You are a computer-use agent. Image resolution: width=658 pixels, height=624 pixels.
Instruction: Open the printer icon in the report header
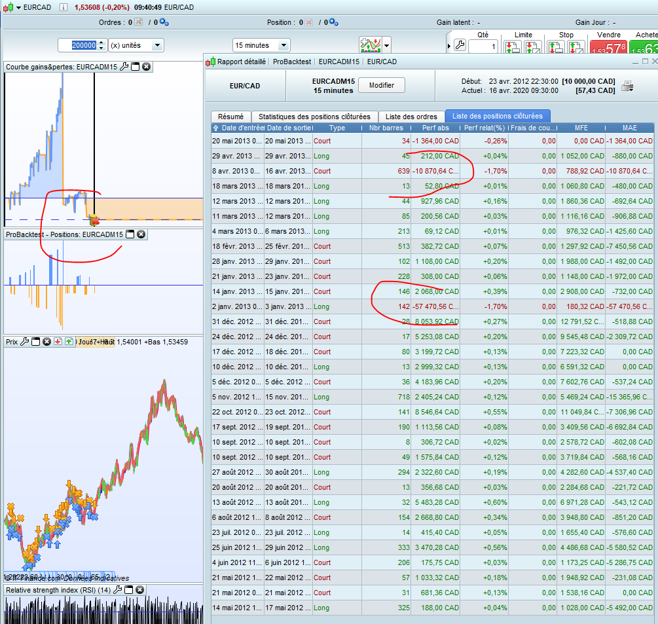pos(627,86)
